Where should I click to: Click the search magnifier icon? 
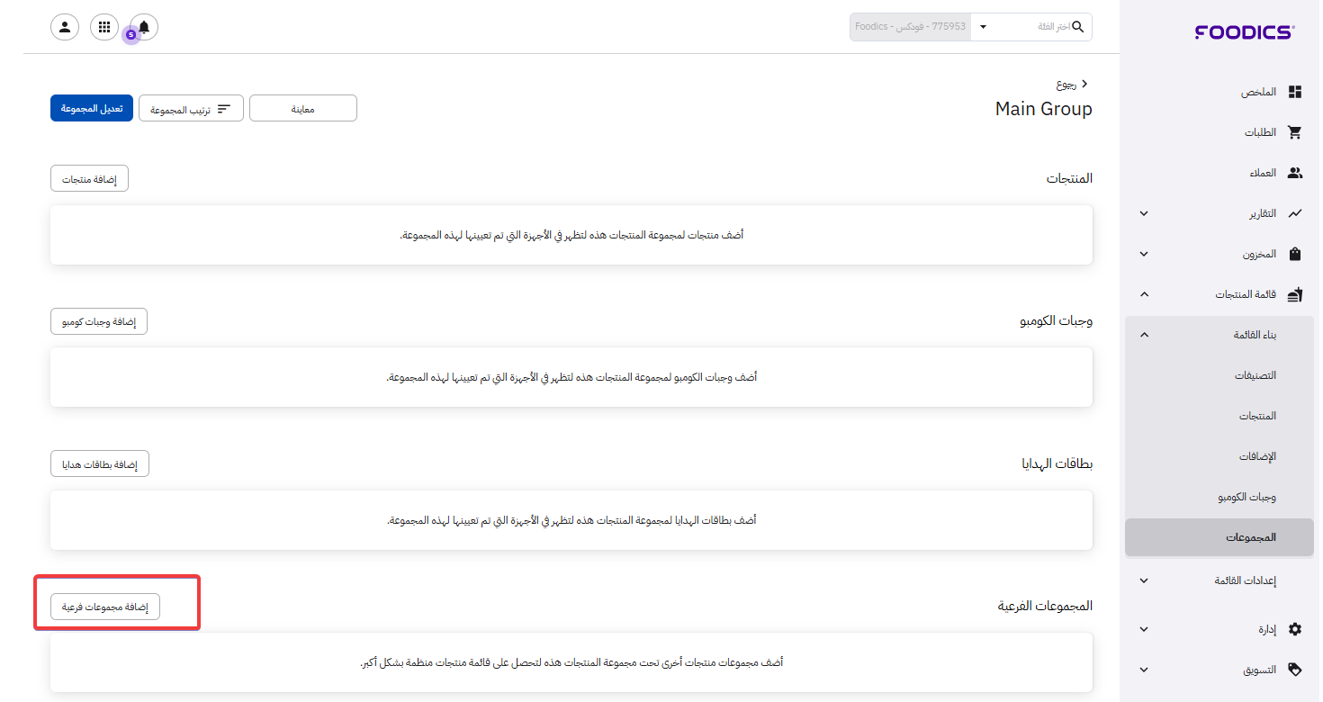click(1078, 27)
